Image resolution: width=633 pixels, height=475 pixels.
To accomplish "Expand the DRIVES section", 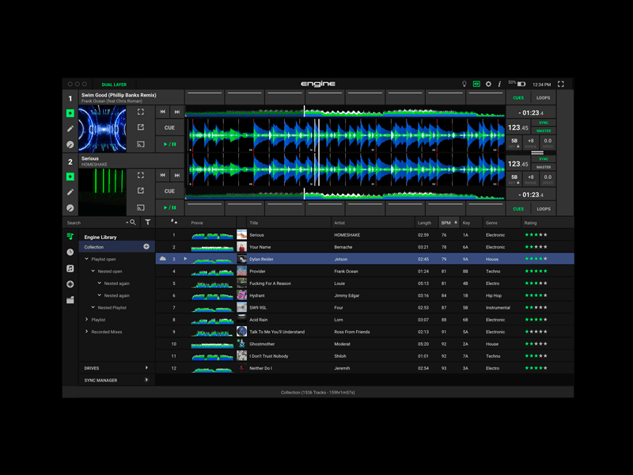I will [146, 367].
